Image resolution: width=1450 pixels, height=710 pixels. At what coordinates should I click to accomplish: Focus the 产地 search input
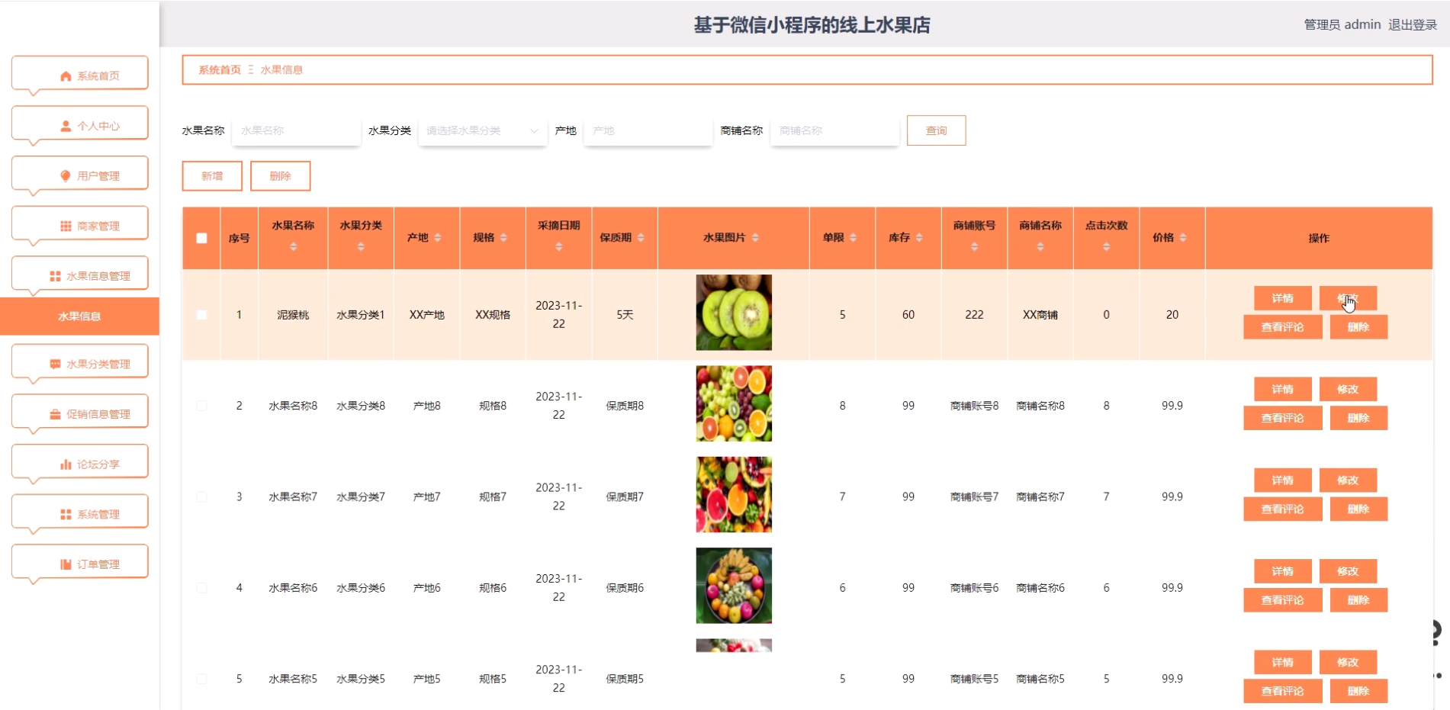648,131
